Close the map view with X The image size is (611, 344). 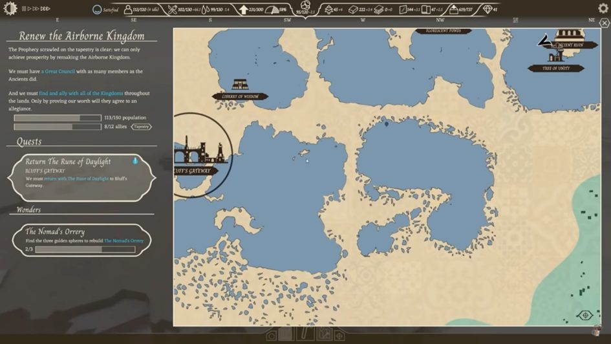605,23
